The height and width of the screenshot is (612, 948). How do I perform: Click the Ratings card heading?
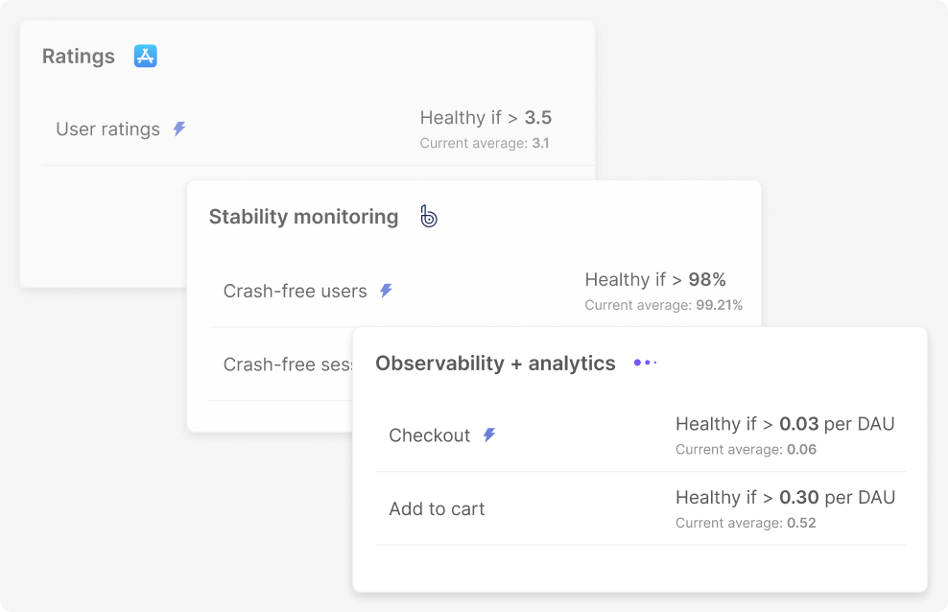click(79, 57)
